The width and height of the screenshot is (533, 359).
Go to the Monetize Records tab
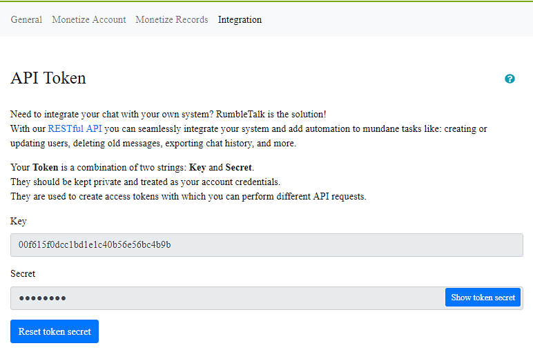click(171, 20)
